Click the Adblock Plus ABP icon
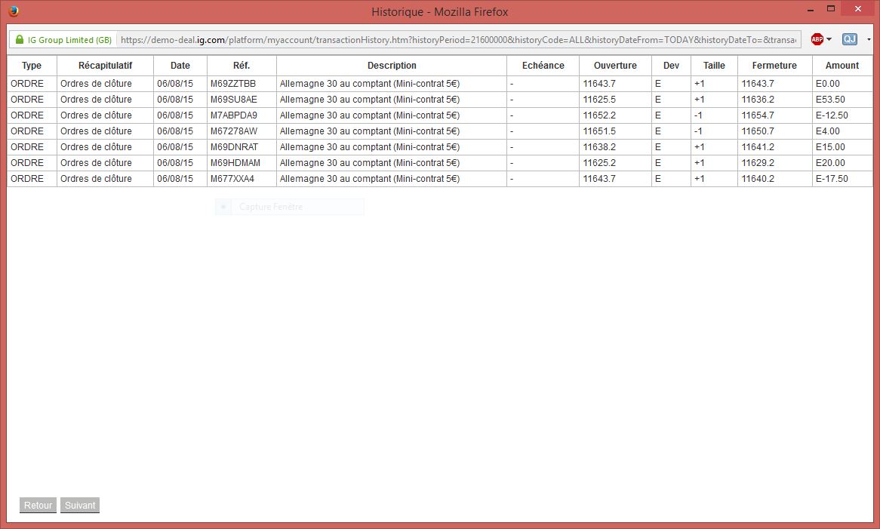880x529 pixels. point(817,39)
